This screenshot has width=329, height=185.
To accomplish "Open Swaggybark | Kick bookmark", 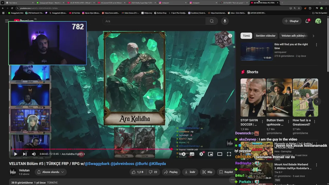I will pyautogui.click(x=16, y=13).
